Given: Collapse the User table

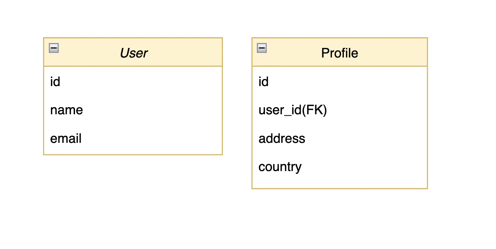Looking at the screenshot, I should [x=54, y=48].
